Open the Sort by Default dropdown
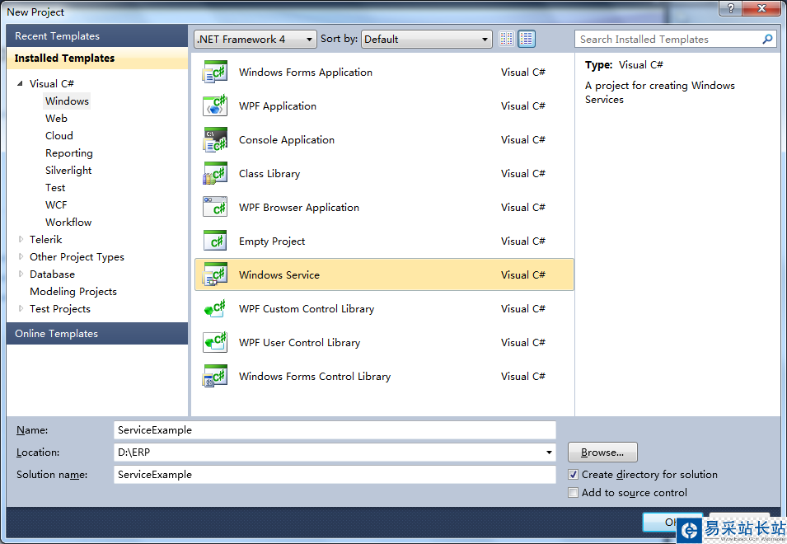 (426, 39)
